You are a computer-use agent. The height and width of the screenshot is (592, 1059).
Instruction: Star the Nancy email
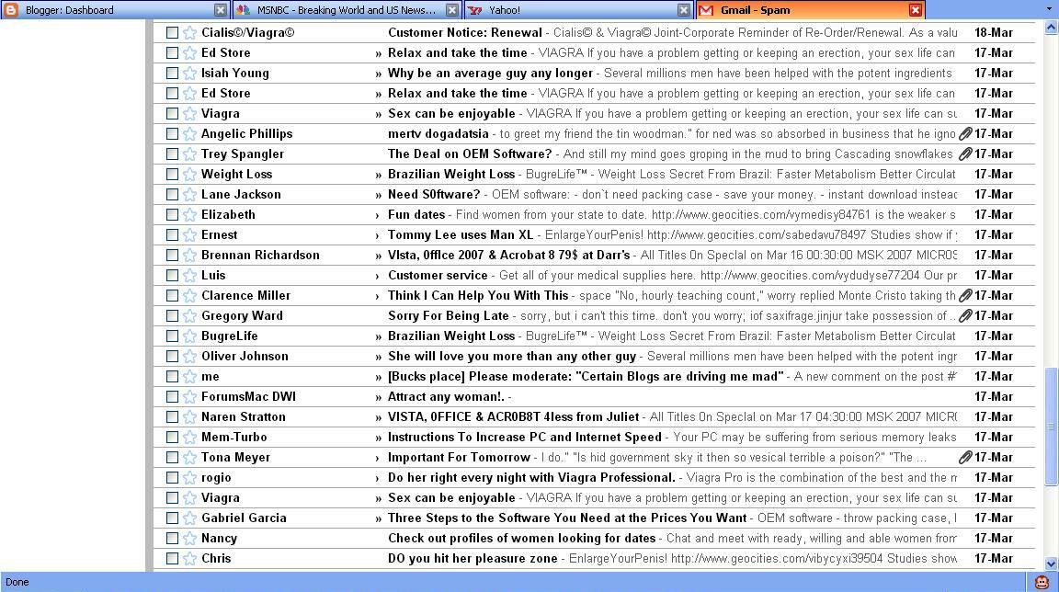click(188, 538)
